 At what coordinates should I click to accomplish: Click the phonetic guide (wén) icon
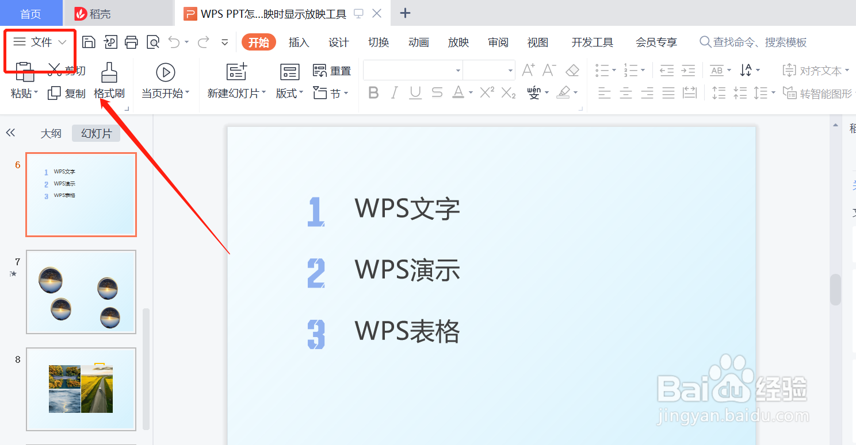point(534,92)
